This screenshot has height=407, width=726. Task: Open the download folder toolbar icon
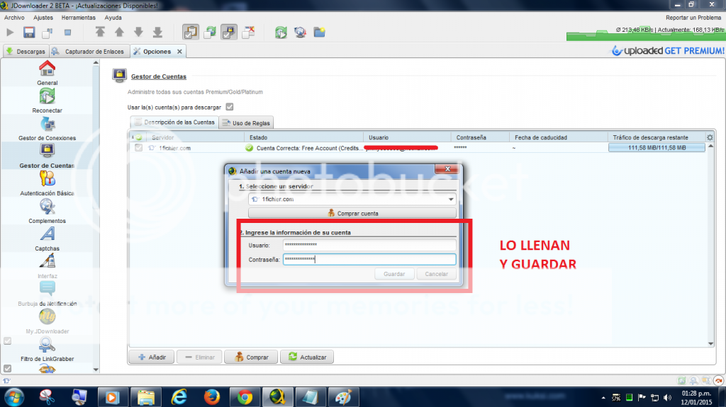320,33
